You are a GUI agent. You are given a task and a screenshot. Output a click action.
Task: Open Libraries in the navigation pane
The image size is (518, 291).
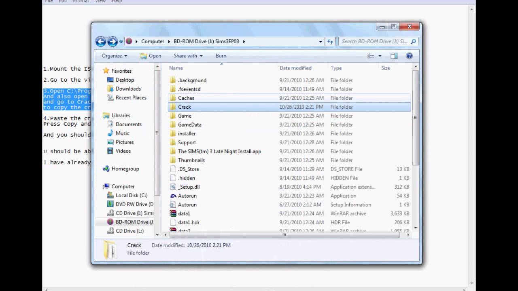(121, 115)
